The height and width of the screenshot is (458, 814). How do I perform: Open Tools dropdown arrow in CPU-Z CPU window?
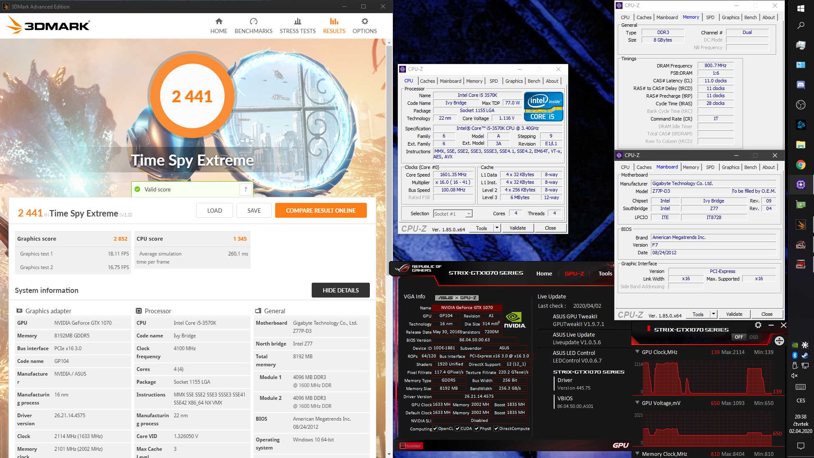tap(497, 228)
